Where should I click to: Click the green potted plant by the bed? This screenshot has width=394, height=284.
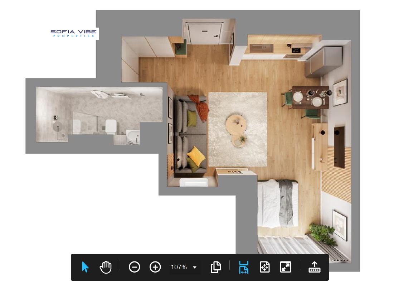[323, 233]
